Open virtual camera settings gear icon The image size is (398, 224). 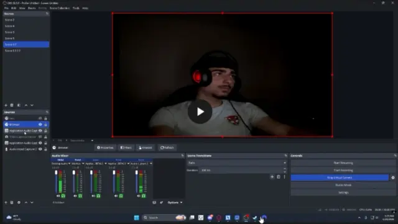[x=393, y=177]
